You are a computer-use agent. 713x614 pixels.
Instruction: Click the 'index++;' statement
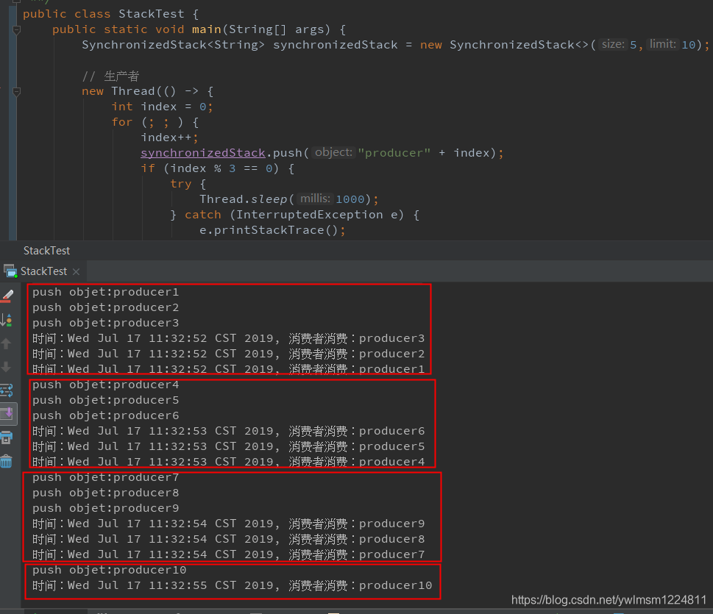click(170, 138)
